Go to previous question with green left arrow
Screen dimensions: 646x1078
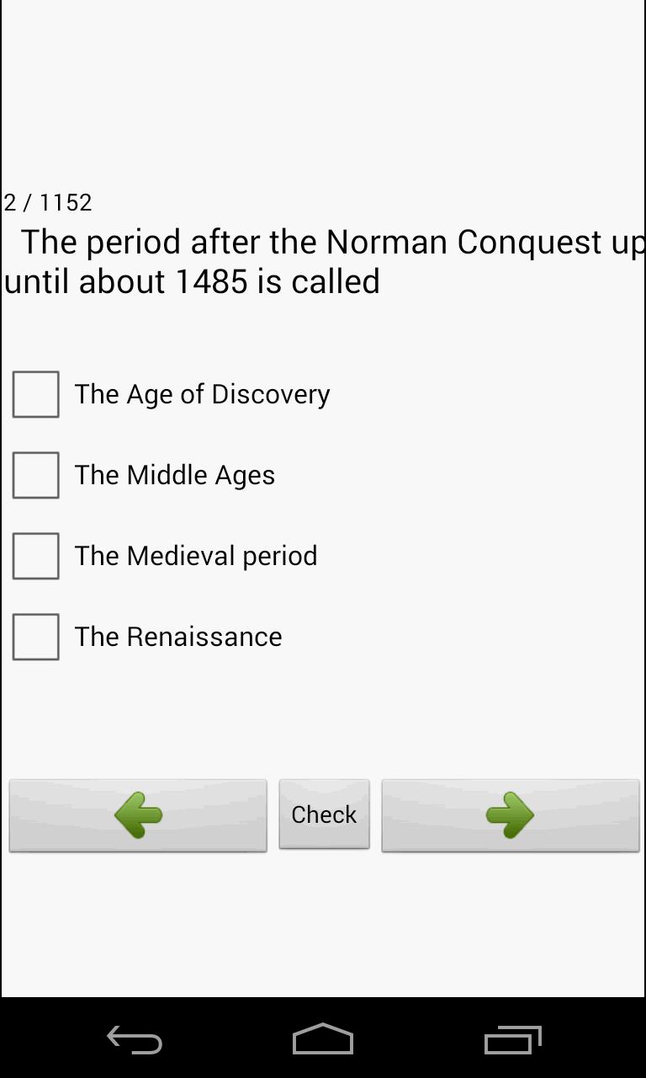click(x=138, y=815)
